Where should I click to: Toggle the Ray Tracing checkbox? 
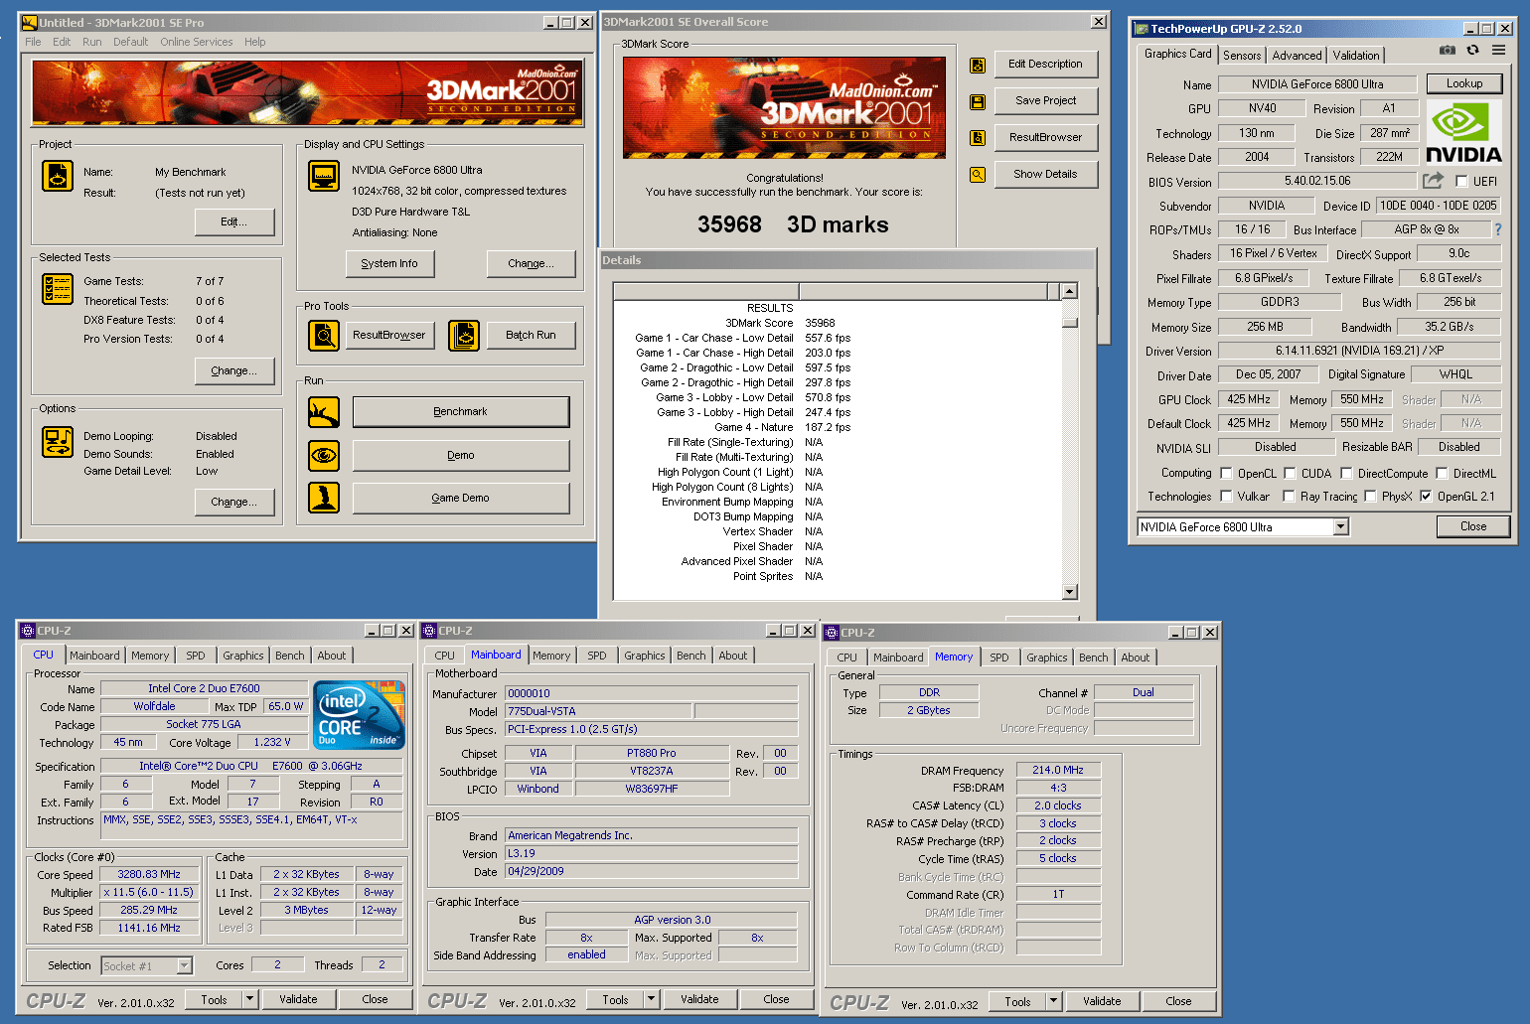click(1289, 497)
